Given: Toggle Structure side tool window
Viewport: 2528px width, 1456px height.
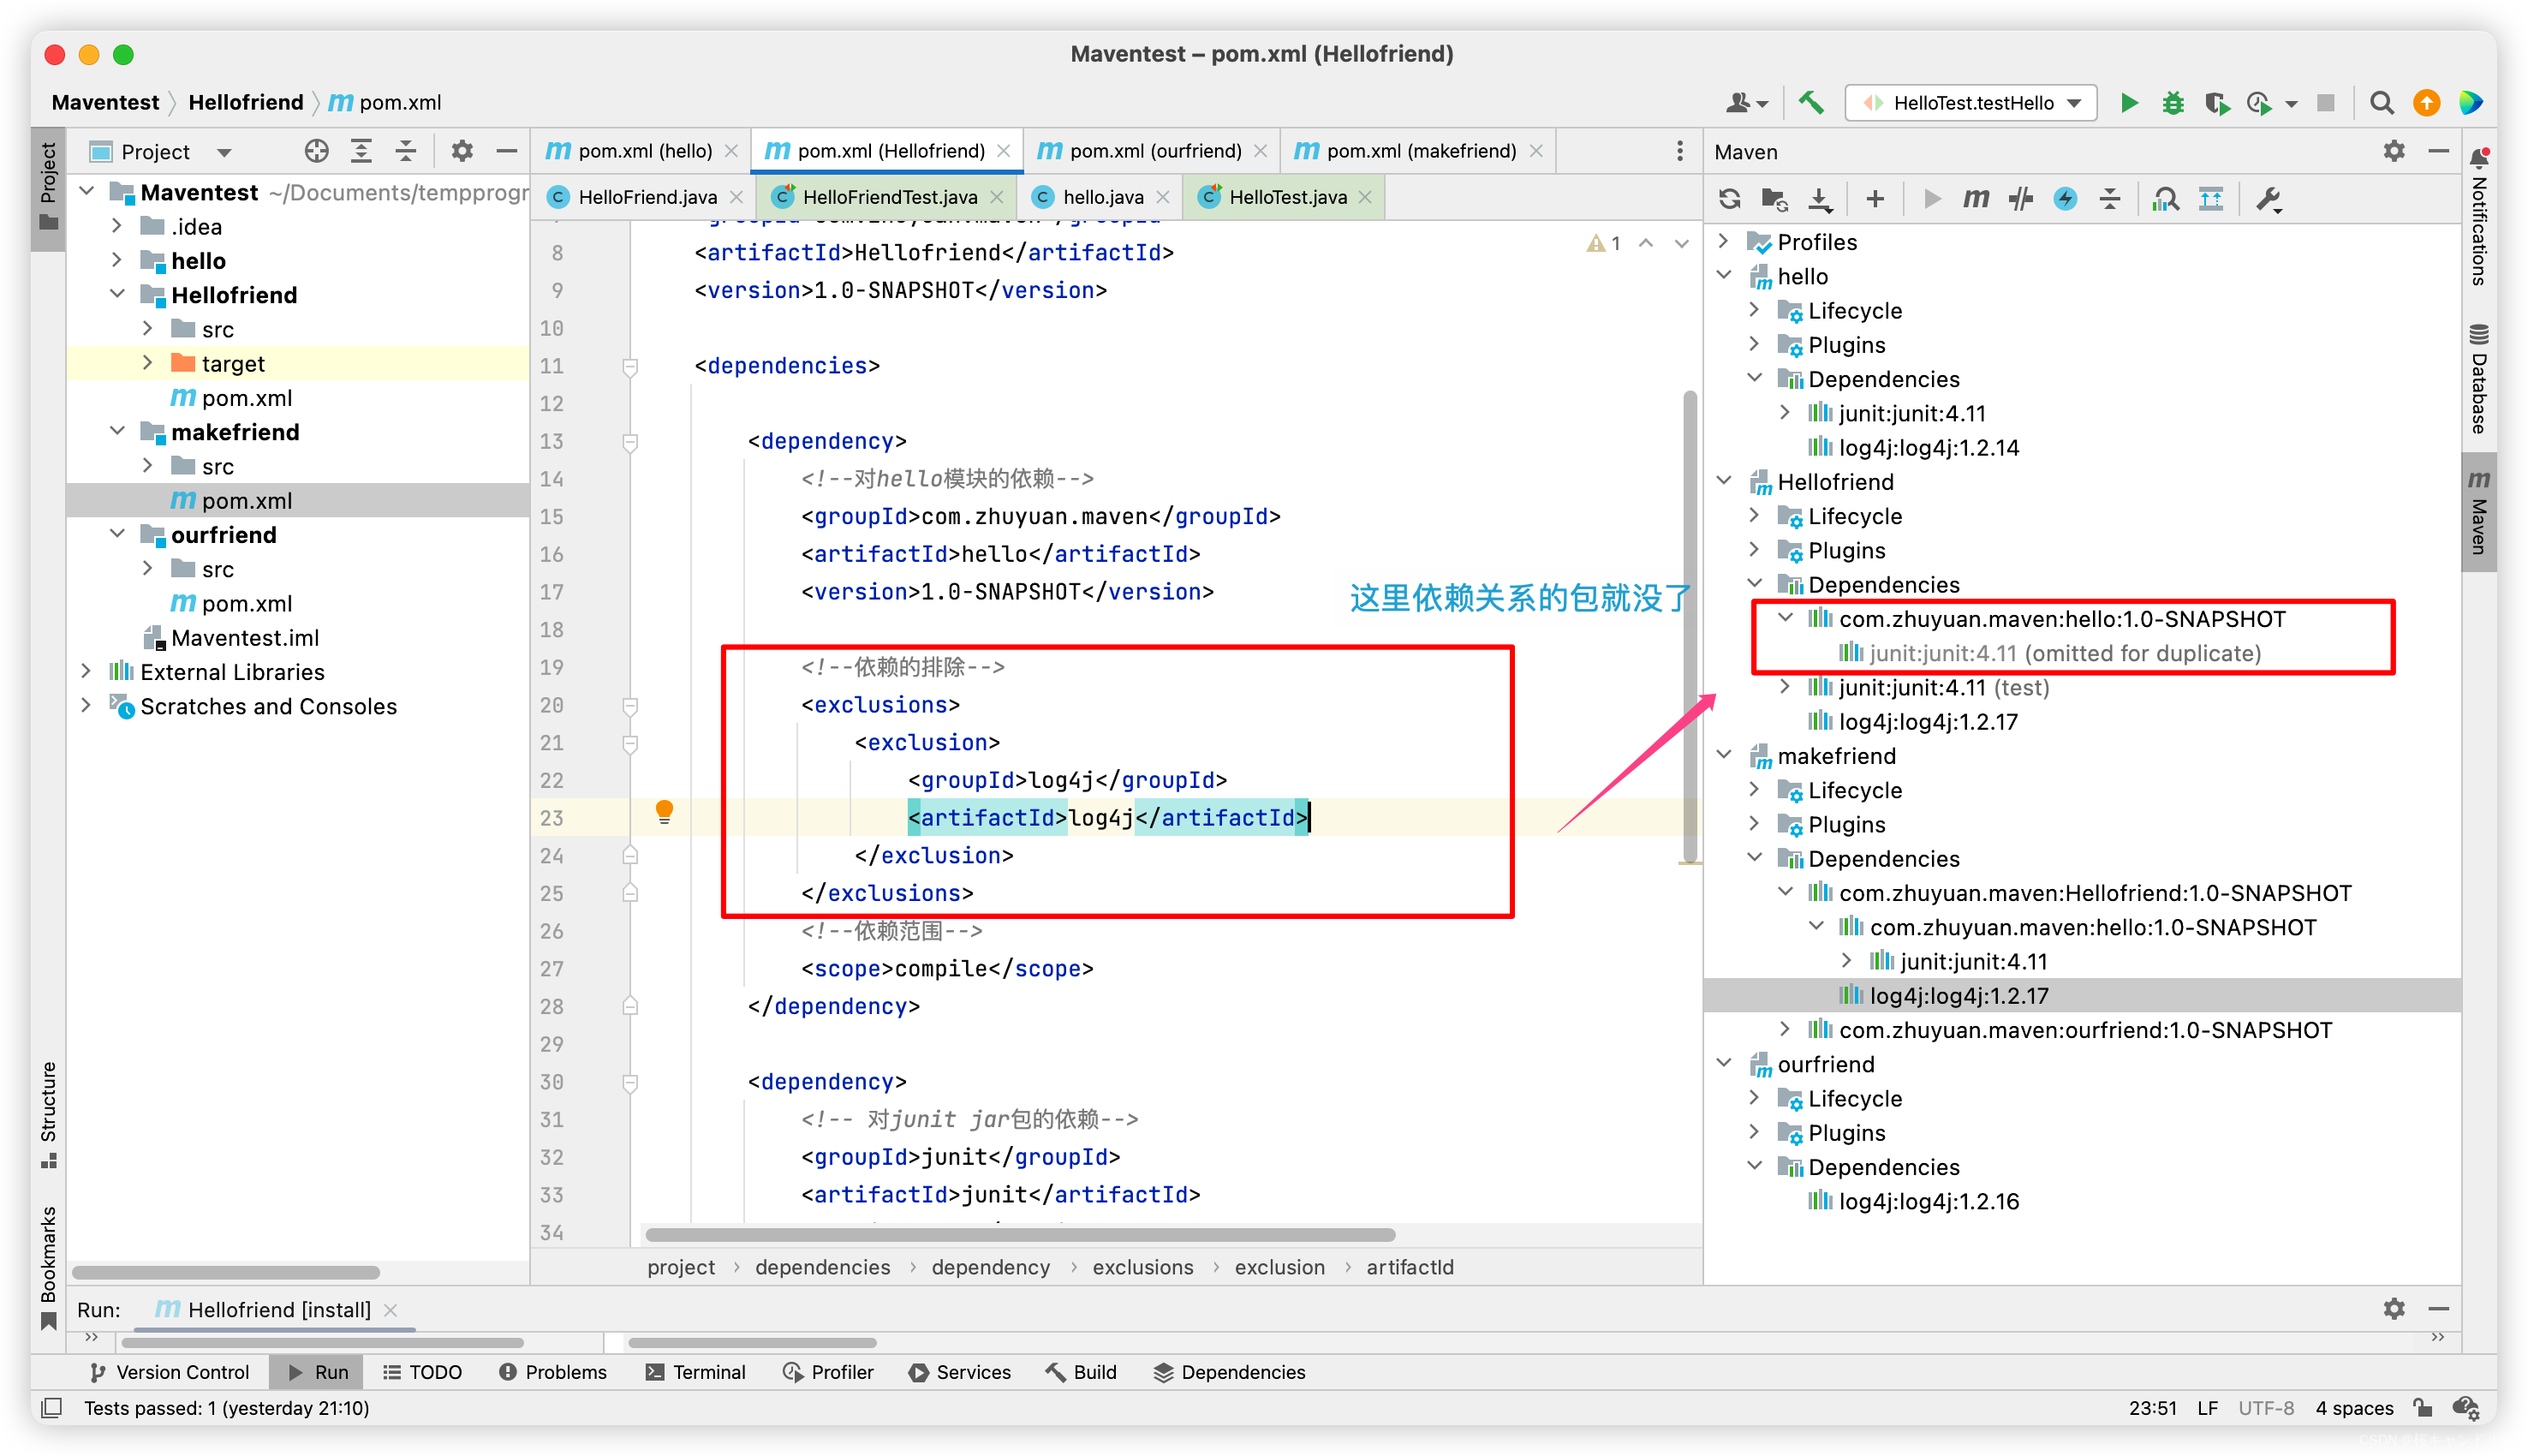Looking at the screenshot, I should pyautogui.click(x=47, y=1114).
